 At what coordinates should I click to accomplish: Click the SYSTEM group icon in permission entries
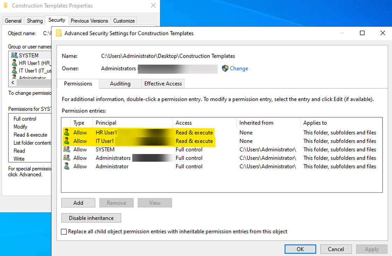(x=66, y=149)
